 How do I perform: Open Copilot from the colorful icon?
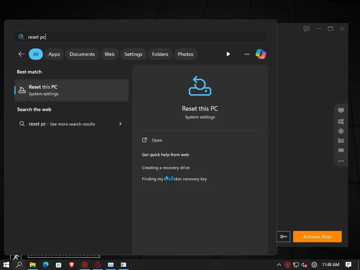[x=261, y=54]
